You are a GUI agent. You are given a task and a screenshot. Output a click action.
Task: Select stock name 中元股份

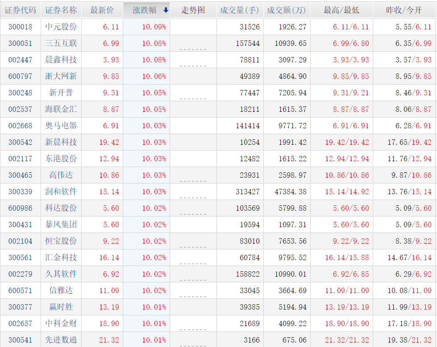click(61, 27)
